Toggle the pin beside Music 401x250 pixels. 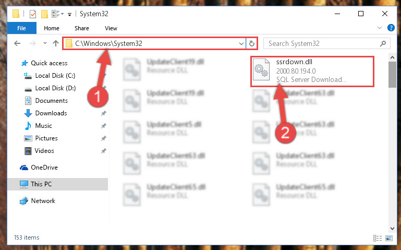coord(104,126)
